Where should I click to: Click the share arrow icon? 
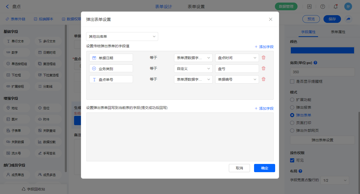348,19
